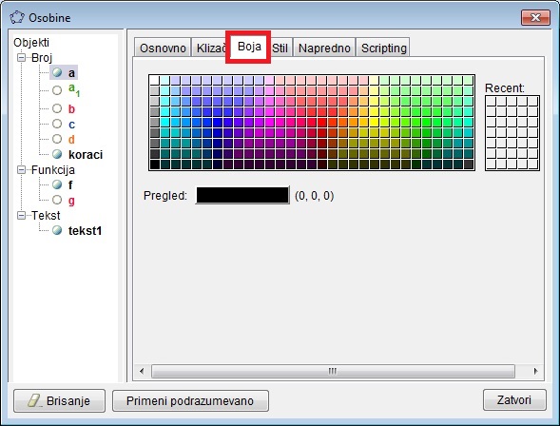Click visibility sphere icon next to koraci
Screen dimensions: 560x426
pyautogui.click(x=57, y=154)
